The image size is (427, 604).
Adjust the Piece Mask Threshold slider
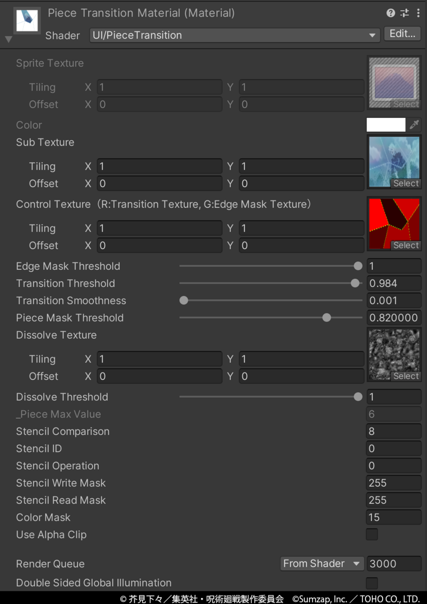[x=271, y=318]
